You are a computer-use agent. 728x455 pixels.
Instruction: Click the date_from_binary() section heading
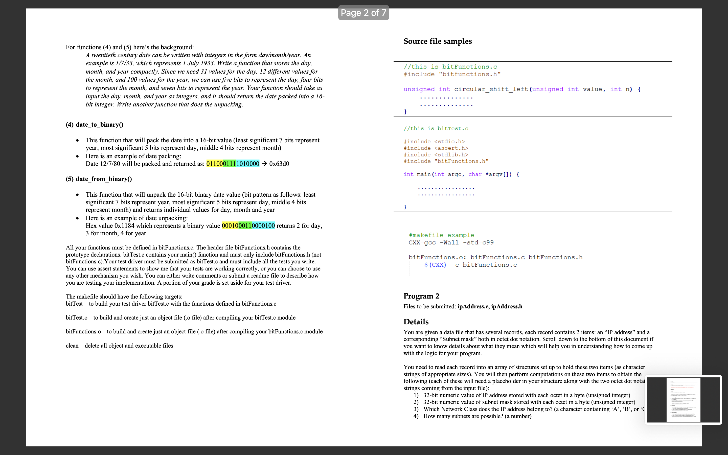tap(99, 179)
